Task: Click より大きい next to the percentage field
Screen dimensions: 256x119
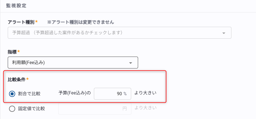Action: [146, 93]
